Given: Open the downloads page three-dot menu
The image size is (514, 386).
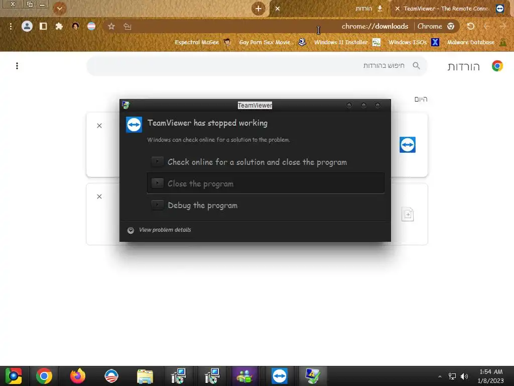Looking at the screenshot, I should click(17, 66).
